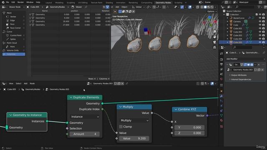Toggle spreadsheet row filter funnel icon
The width and height of the screenshot is (267, 150).
tap(108, 7)
